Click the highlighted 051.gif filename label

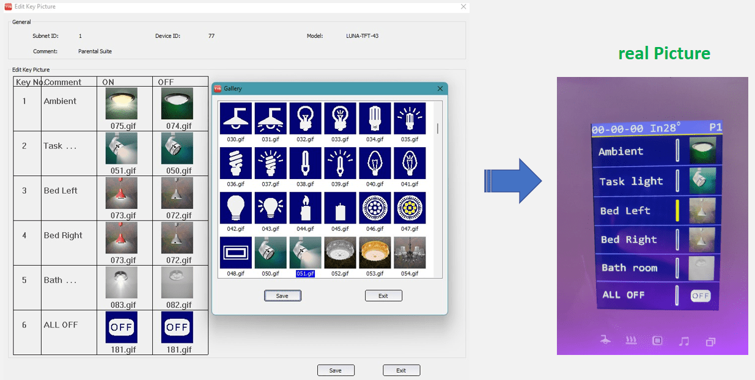click(x=305, y=274)
